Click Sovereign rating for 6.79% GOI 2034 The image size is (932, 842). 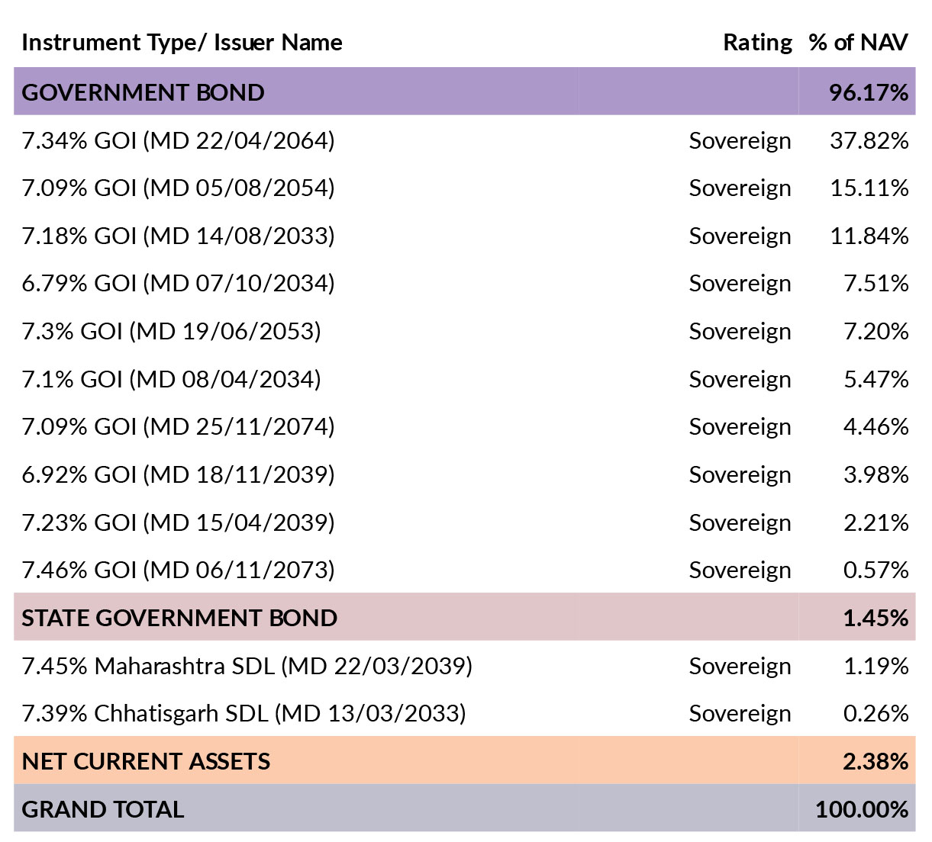tap(740, 284)
